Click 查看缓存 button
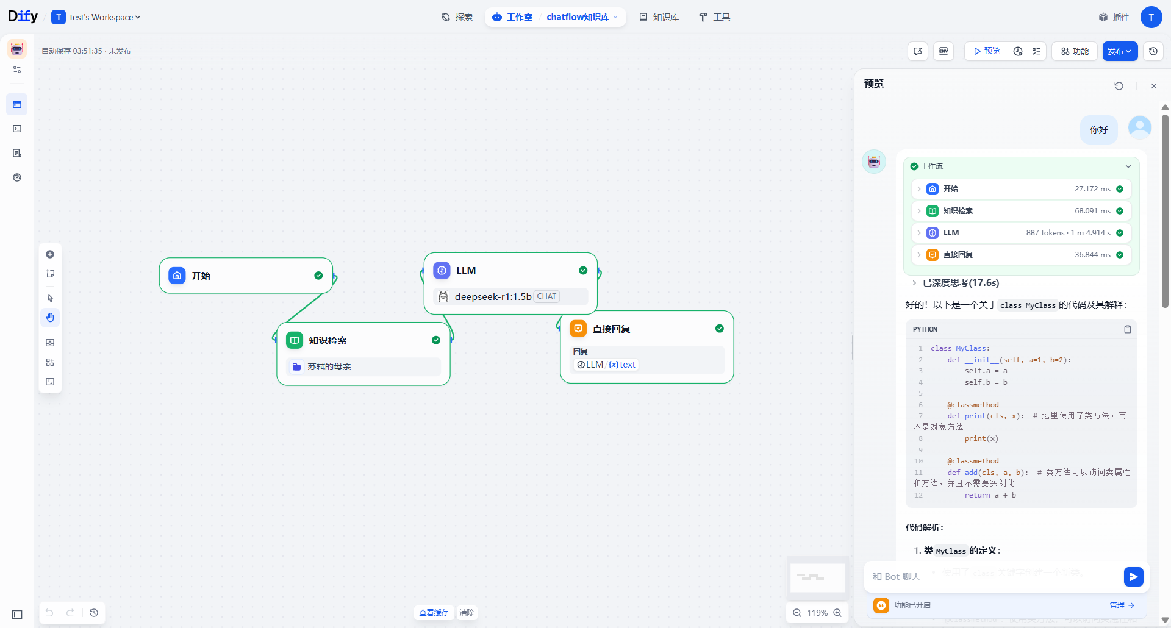 tap(434, 613)
